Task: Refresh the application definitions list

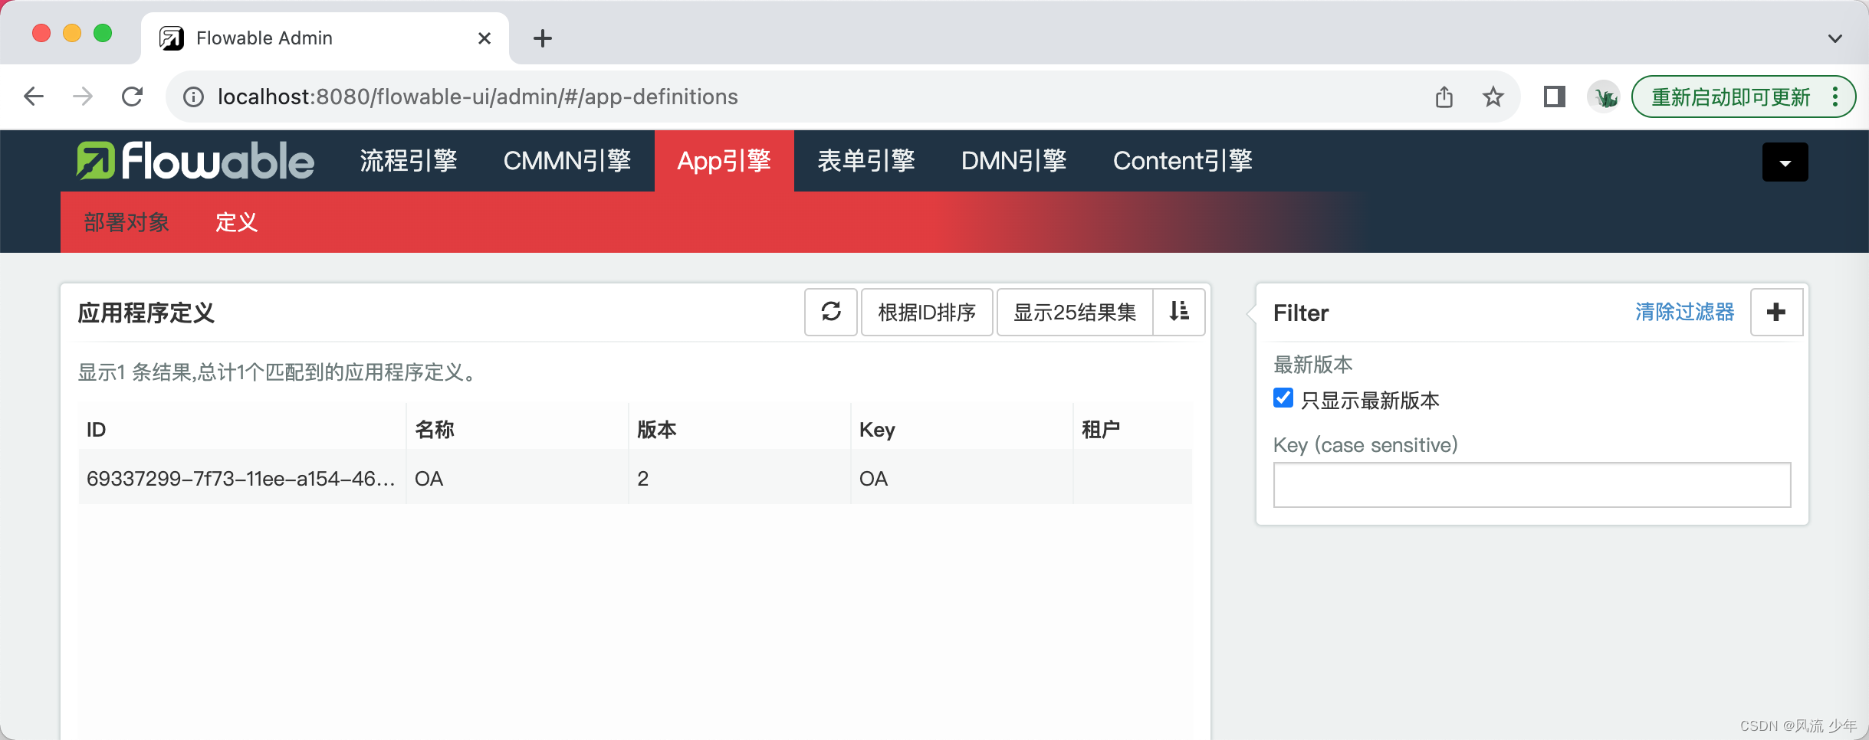Action: click(831, 312)
